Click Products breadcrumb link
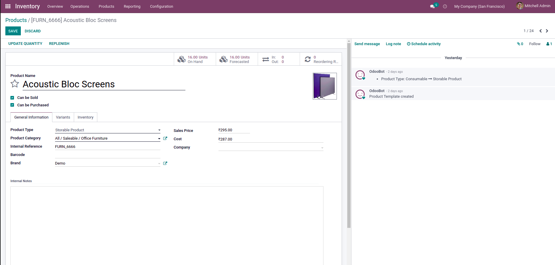This screenshot has height=265, width=555. pos(16,20)
